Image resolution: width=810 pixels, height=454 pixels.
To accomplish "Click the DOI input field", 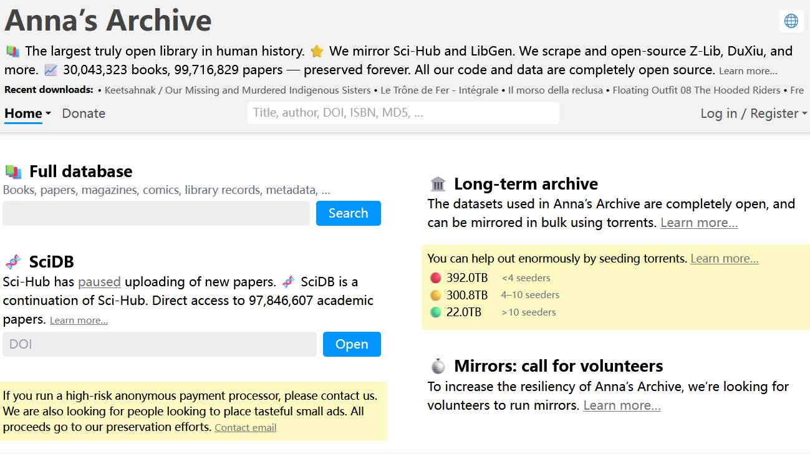I will coord(160,344).
